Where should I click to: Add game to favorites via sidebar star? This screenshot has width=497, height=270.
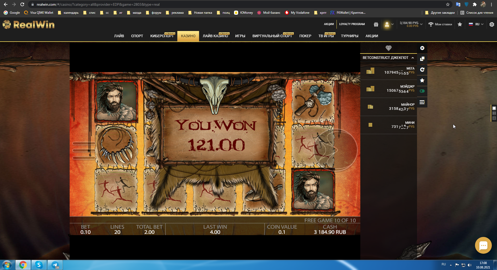pos(422,80)
